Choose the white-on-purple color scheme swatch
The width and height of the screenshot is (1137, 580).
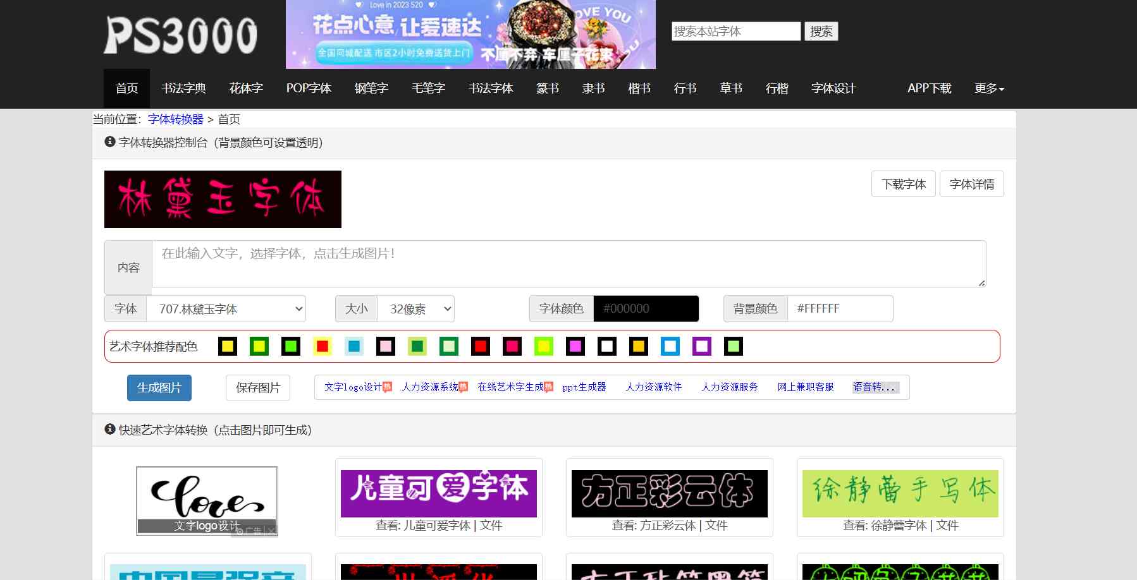click(x=702, y=346)
